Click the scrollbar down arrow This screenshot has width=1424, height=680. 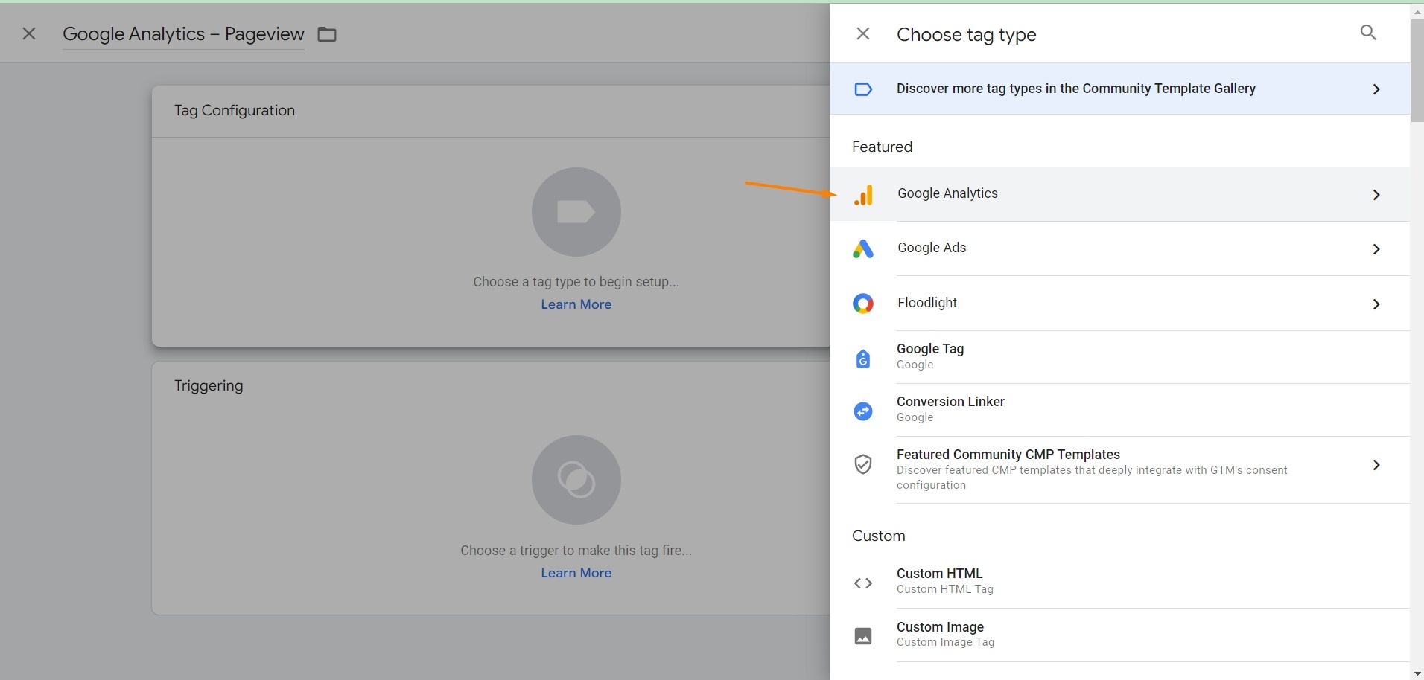point(1417,673)
